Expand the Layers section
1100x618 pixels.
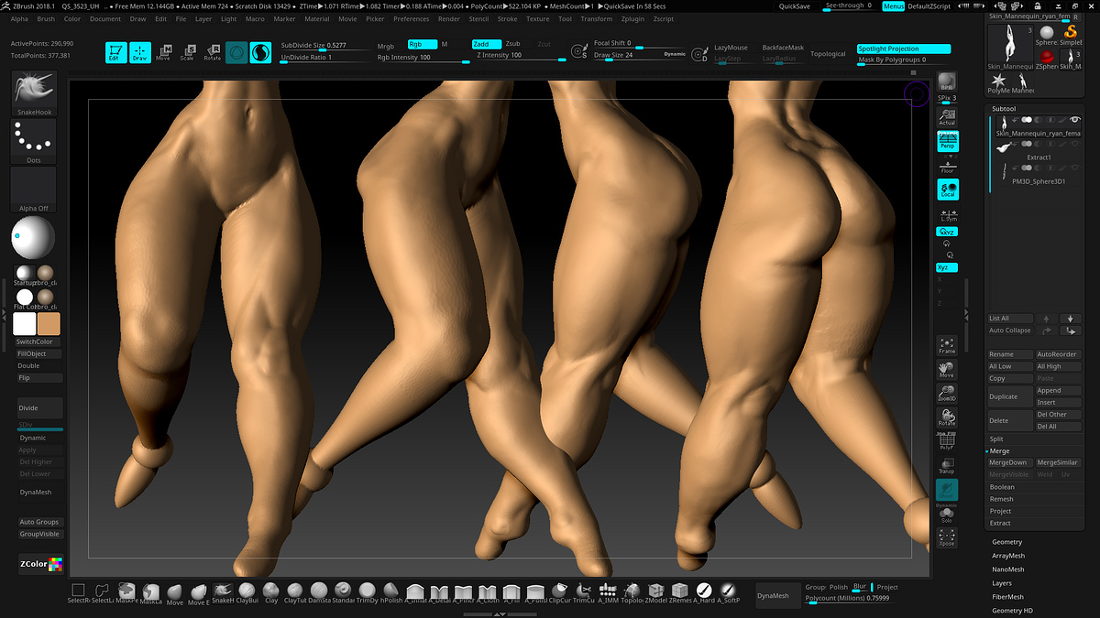coord(1002,583)
